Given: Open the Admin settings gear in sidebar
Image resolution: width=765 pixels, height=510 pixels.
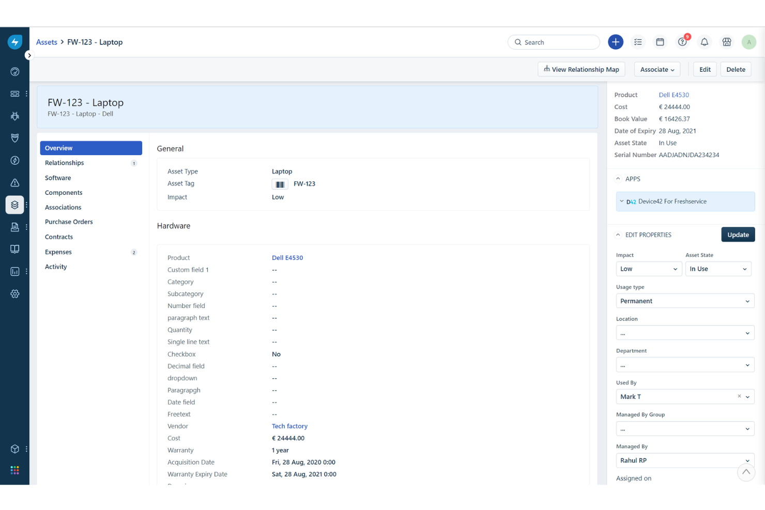Looking at the screenshot, I should pos(14,293).
